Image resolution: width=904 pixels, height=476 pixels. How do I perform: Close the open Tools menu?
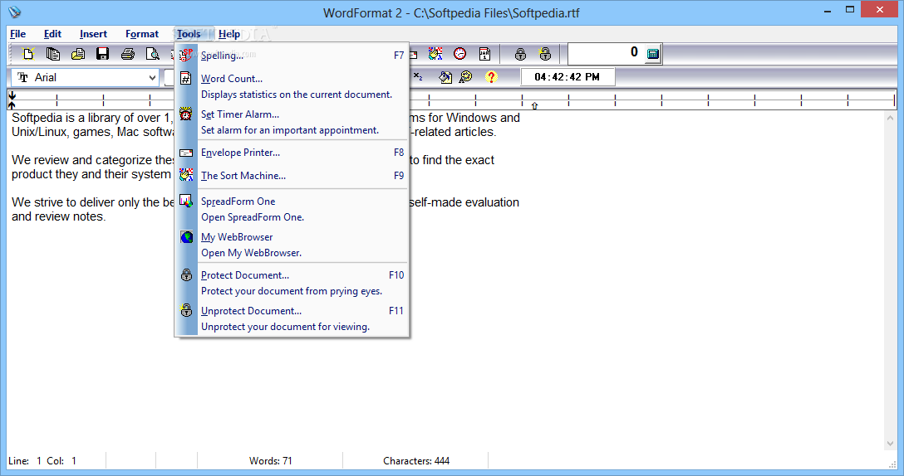pyautogui.click(x=189, y=34)
